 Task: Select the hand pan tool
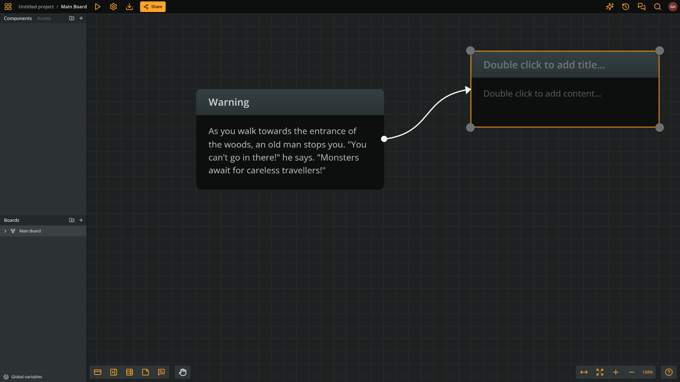coord(183,372)
